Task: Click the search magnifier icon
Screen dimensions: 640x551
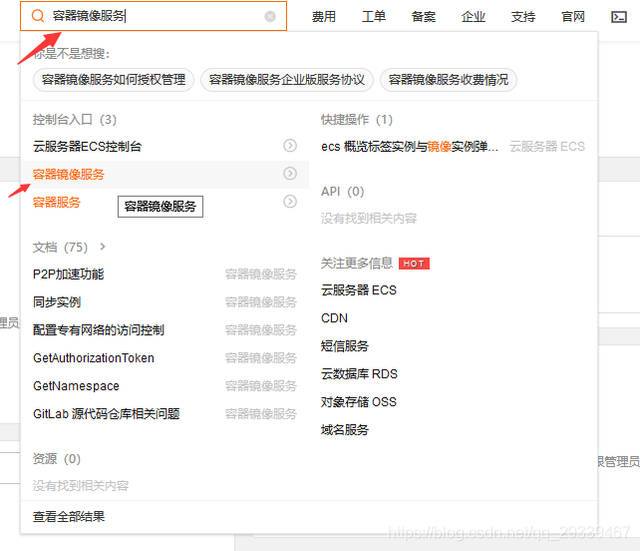Action: [38, 16]
